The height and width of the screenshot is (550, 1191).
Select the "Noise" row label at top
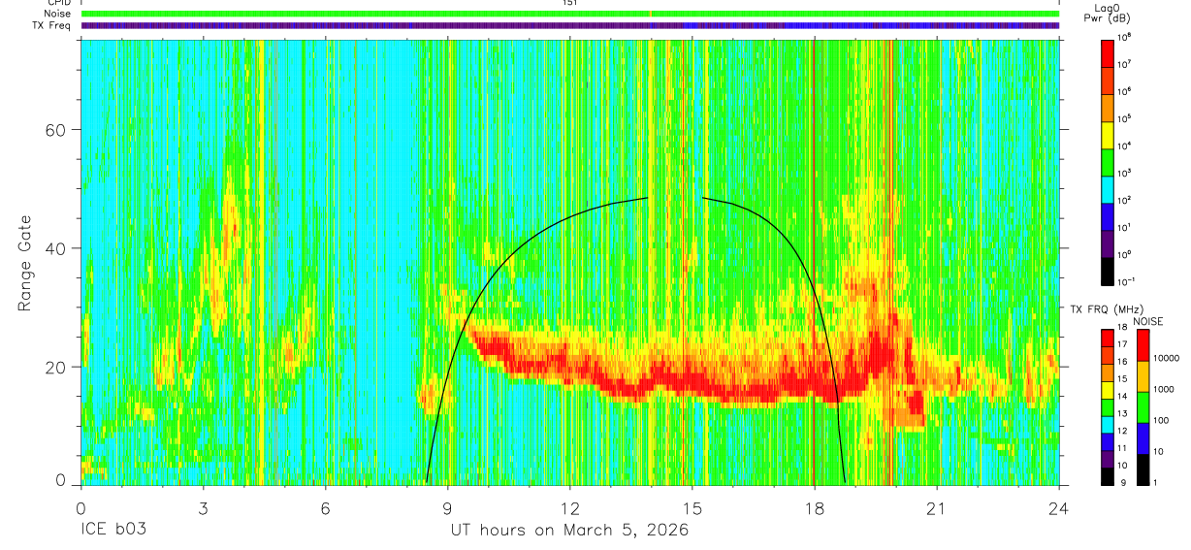(x=57, y=14)
